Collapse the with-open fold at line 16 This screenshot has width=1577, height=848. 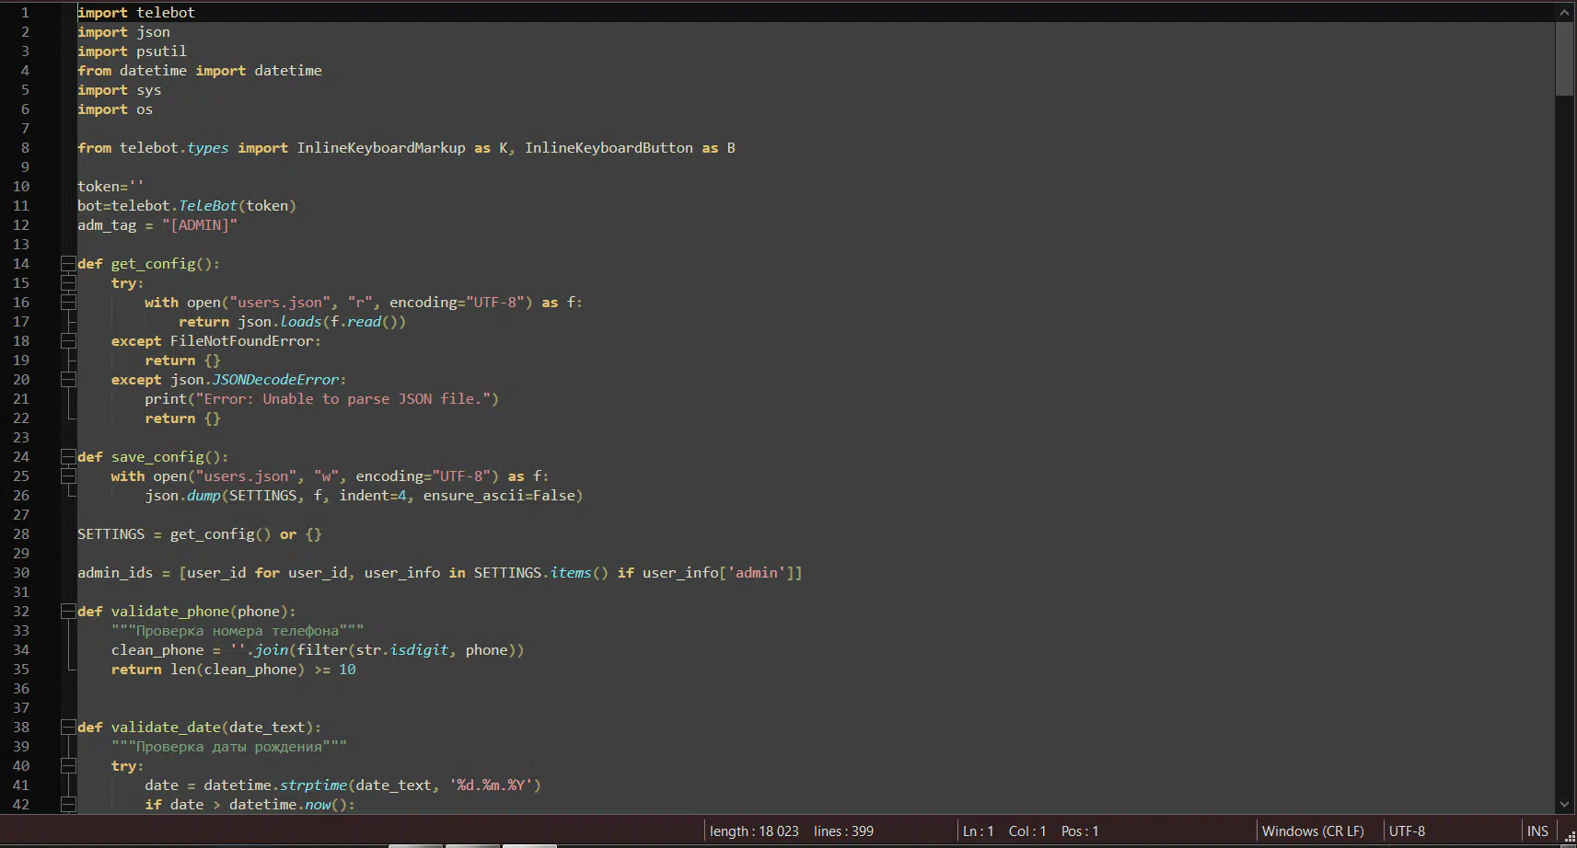pyautogui.click(x=68, y=303)
